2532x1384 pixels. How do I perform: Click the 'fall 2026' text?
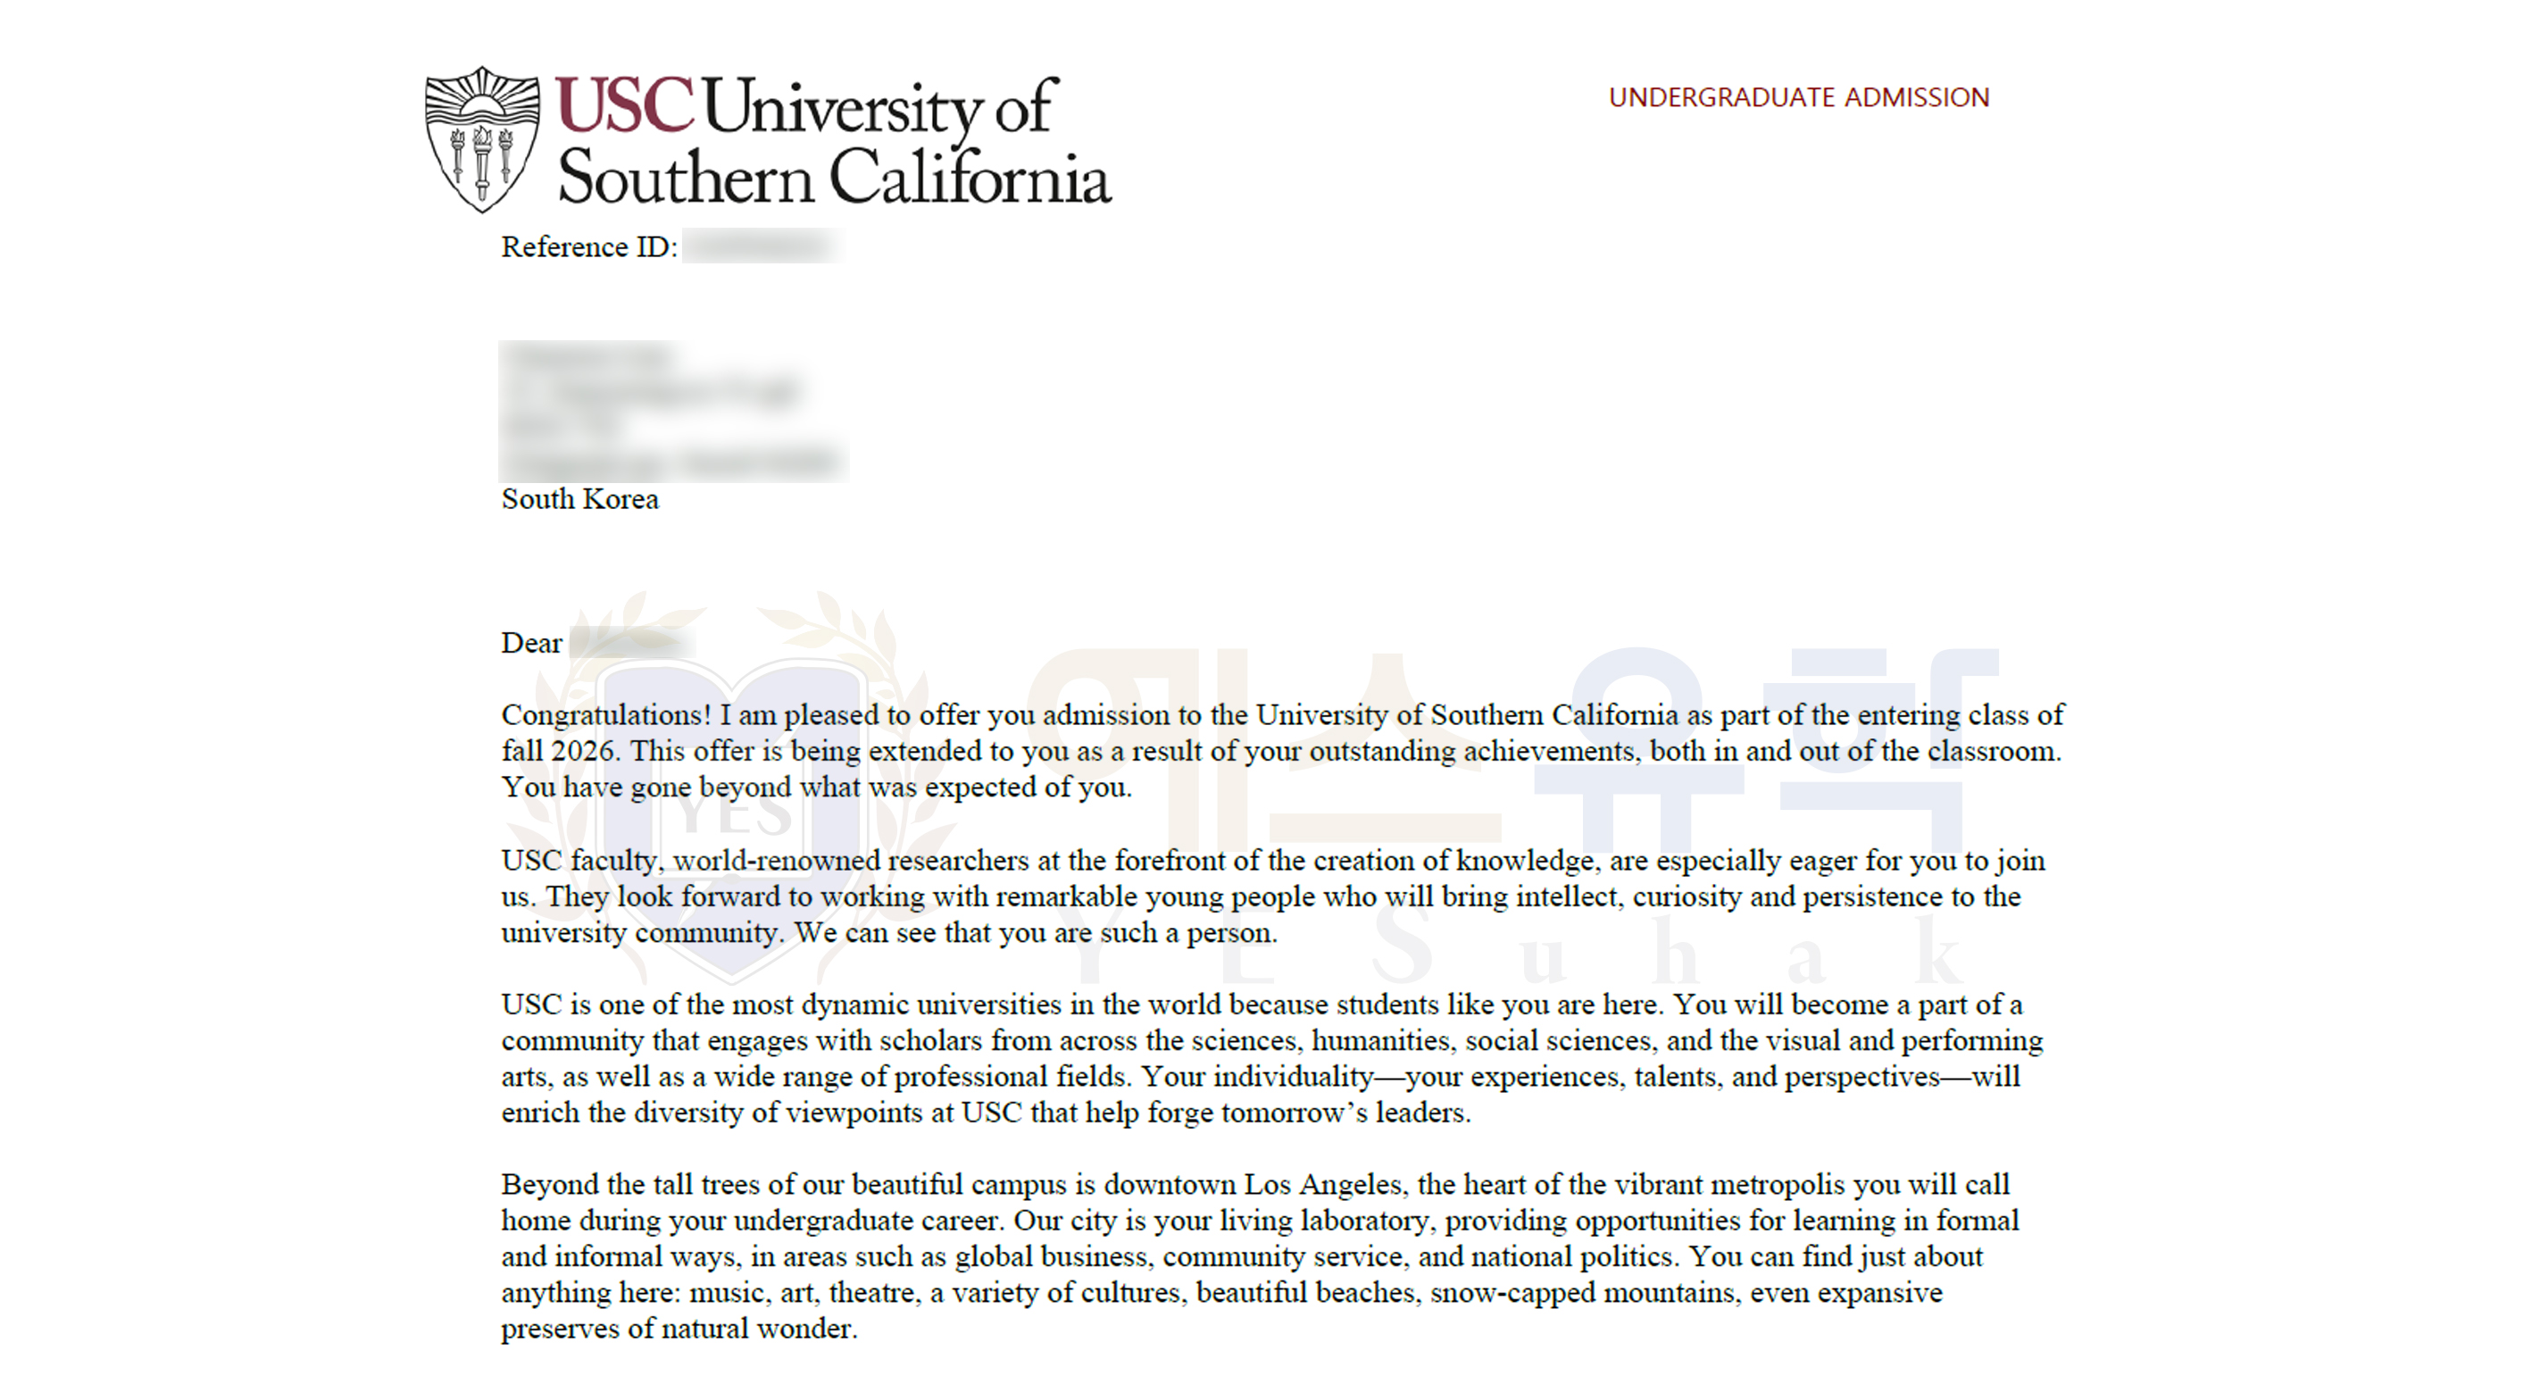(558, 751)
